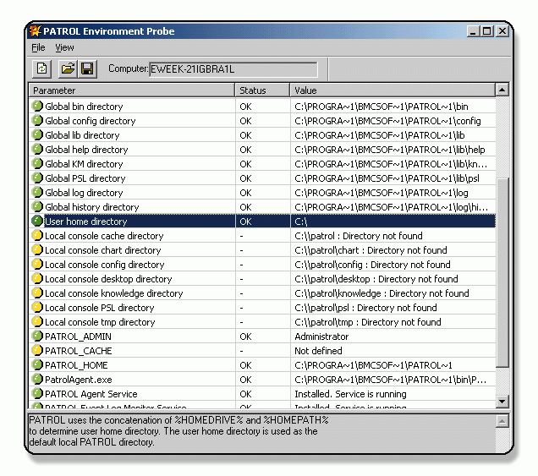The width and height of the screenshot is (538, 476).
Task: Click yellow icon of Local console desktop directory
Action: pos(36,278)
